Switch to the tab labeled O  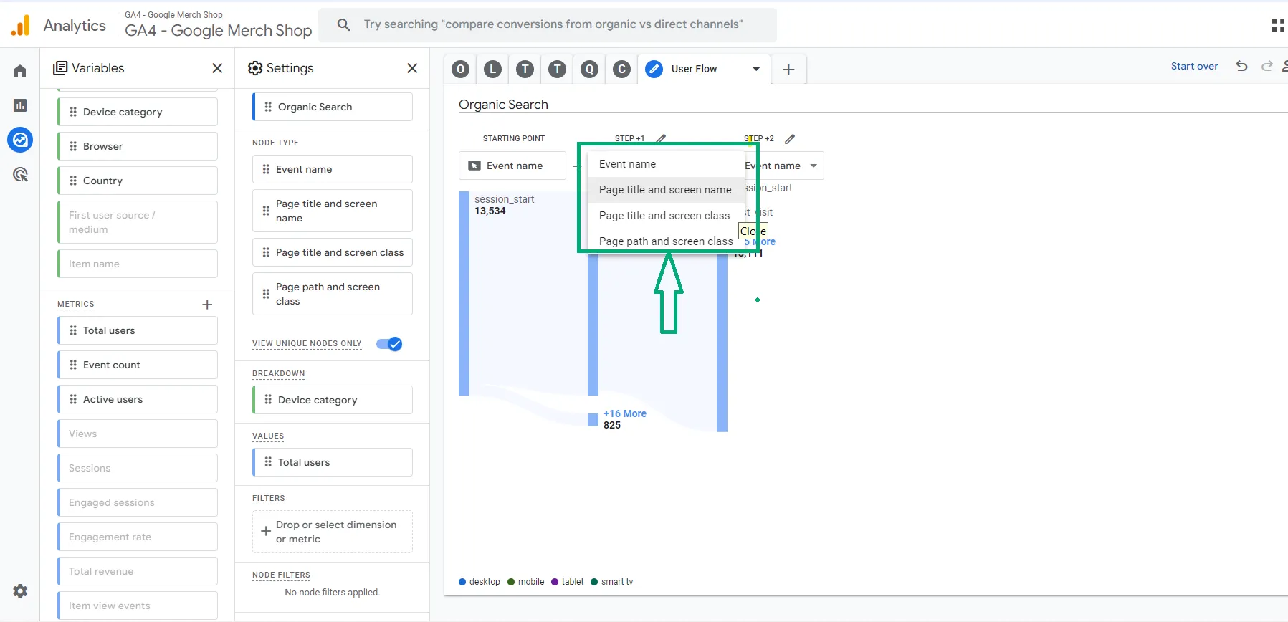[x=461, y=69]
